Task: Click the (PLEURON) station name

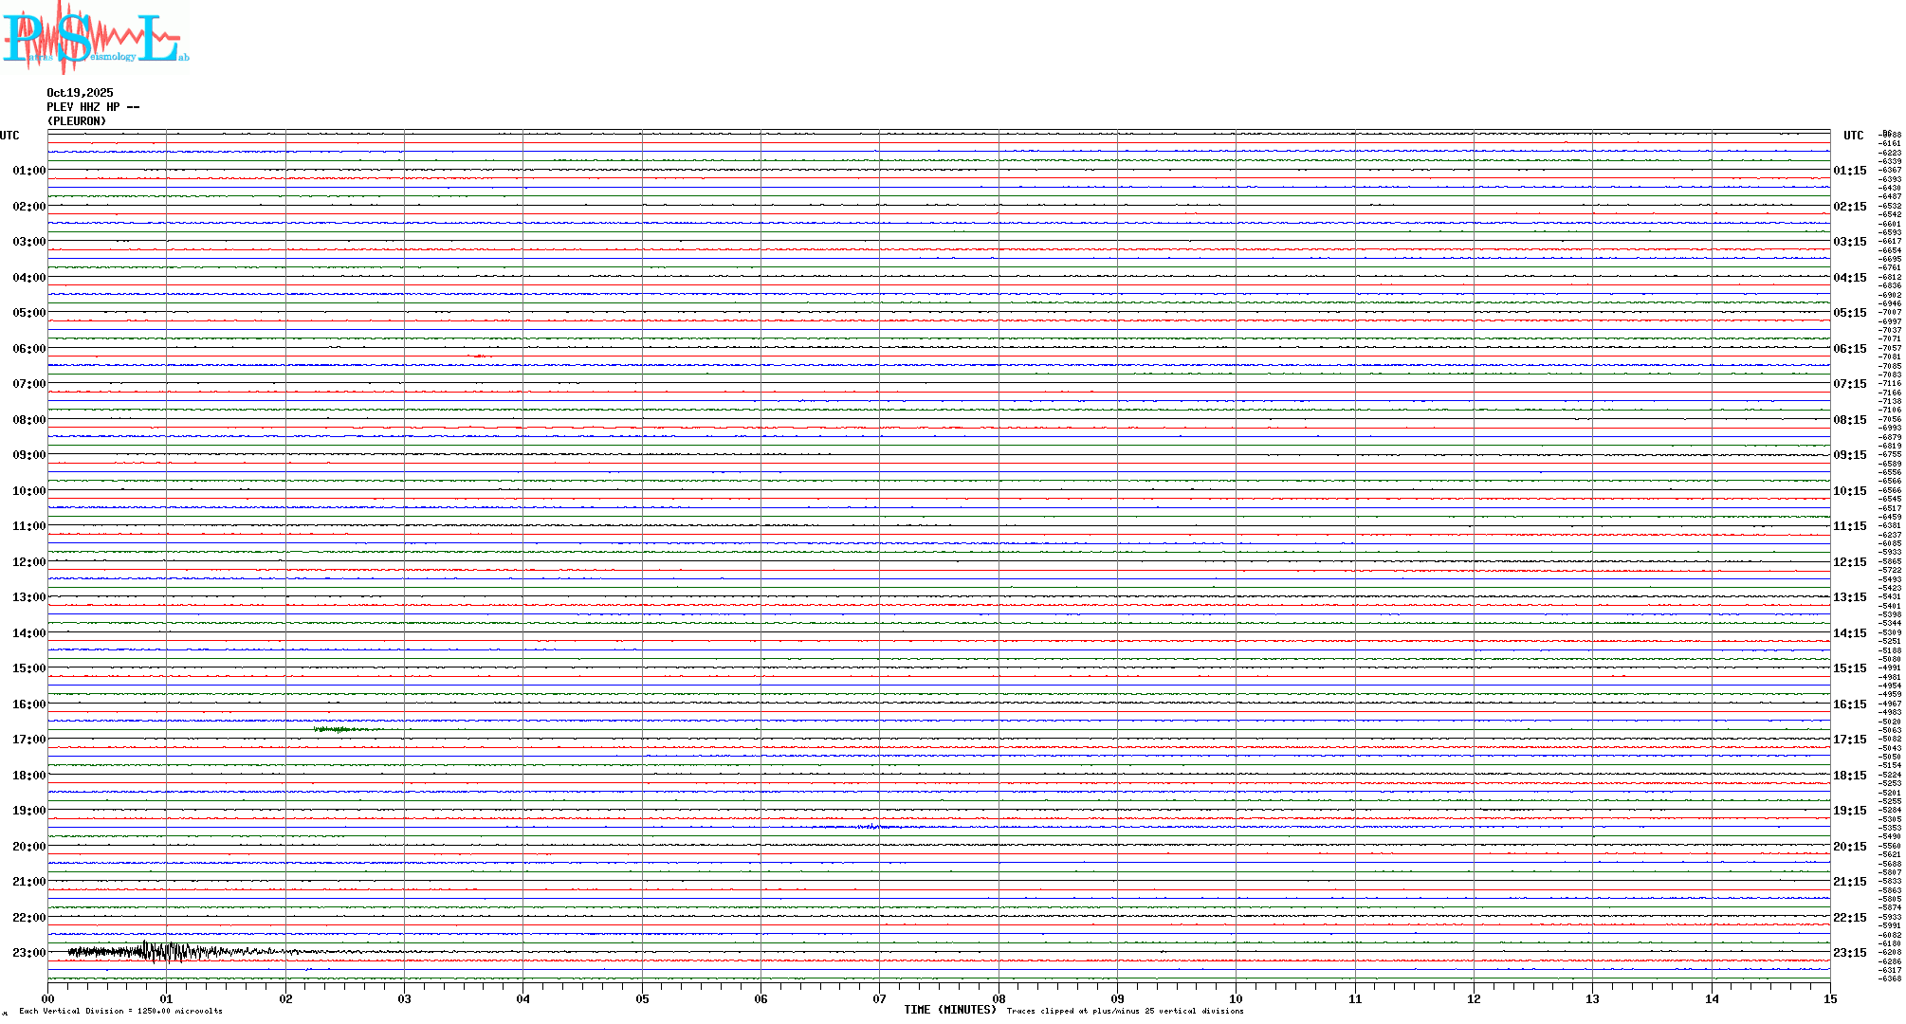Action: 77,121
